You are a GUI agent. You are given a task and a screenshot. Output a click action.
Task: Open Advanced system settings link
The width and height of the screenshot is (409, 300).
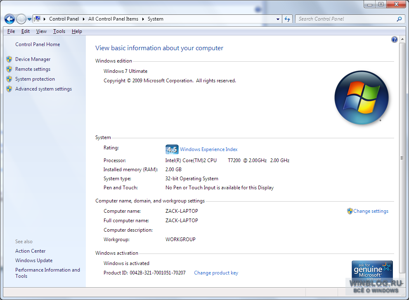coord(44,89)
